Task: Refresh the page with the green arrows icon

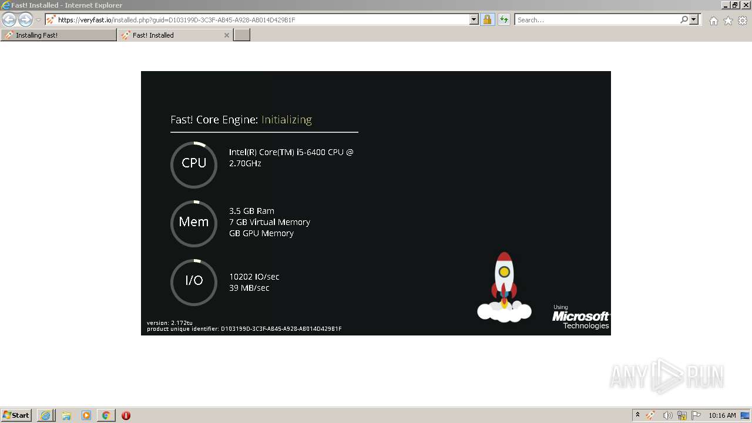Action: tap(504, 19)
